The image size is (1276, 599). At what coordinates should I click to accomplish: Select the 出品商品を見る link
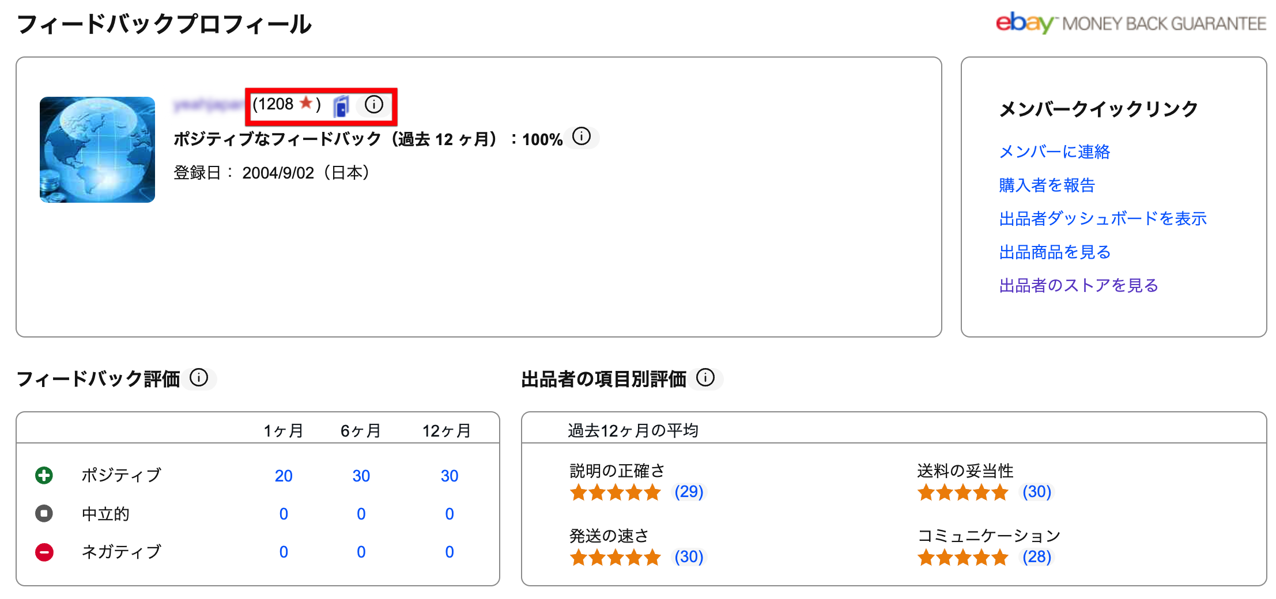[1055, 252]
